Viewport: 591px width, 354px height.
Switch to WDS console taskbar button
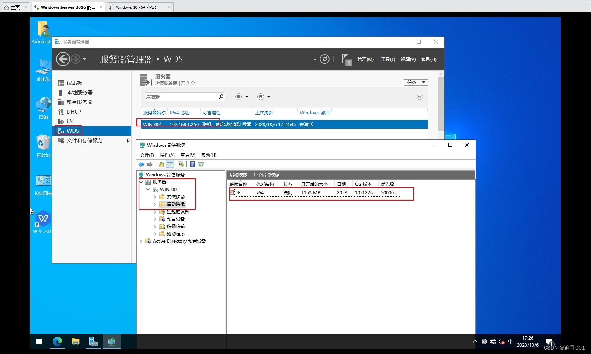pos(112,341)
